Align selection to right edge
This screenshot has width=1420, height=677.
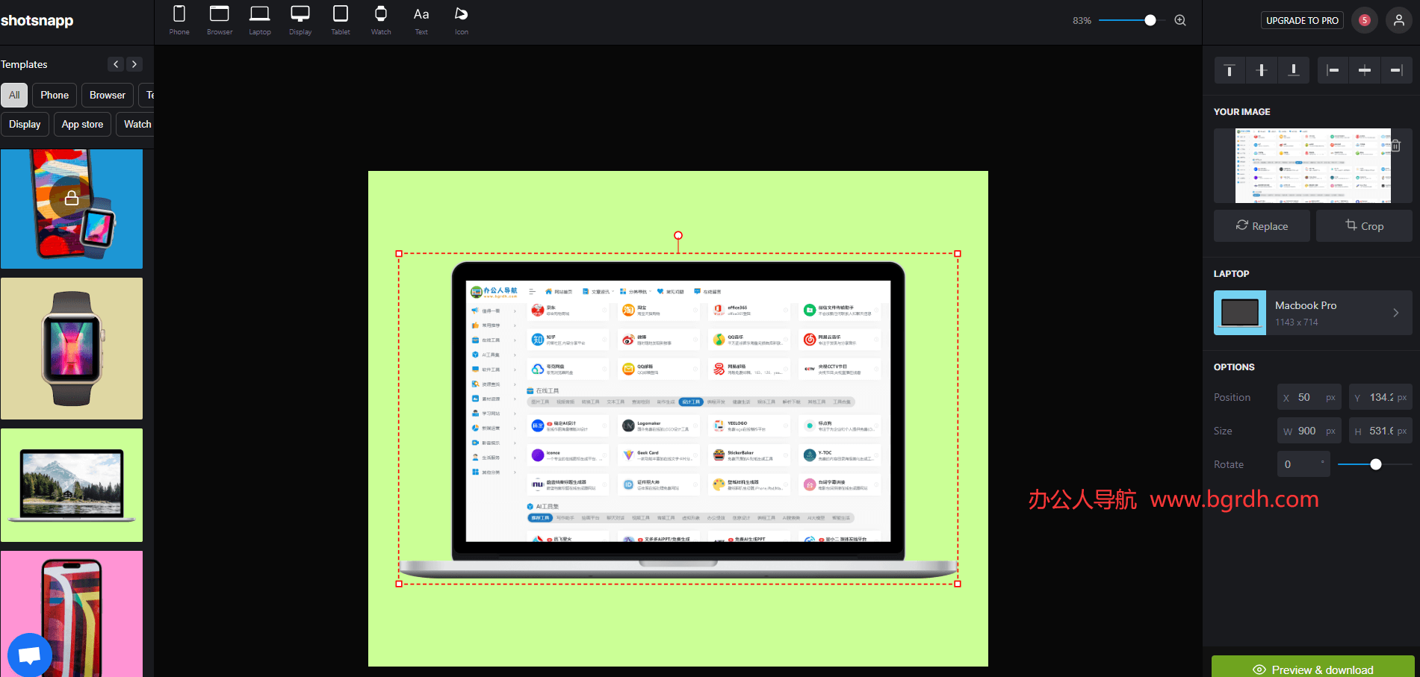click(x=1395, y=70)
